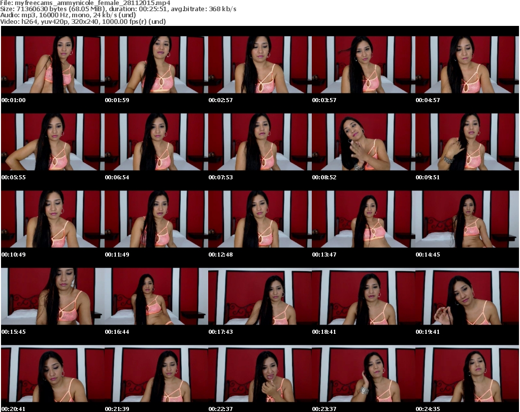
Task: Pick the frame above 00:19:41
Action: point(467,296)
